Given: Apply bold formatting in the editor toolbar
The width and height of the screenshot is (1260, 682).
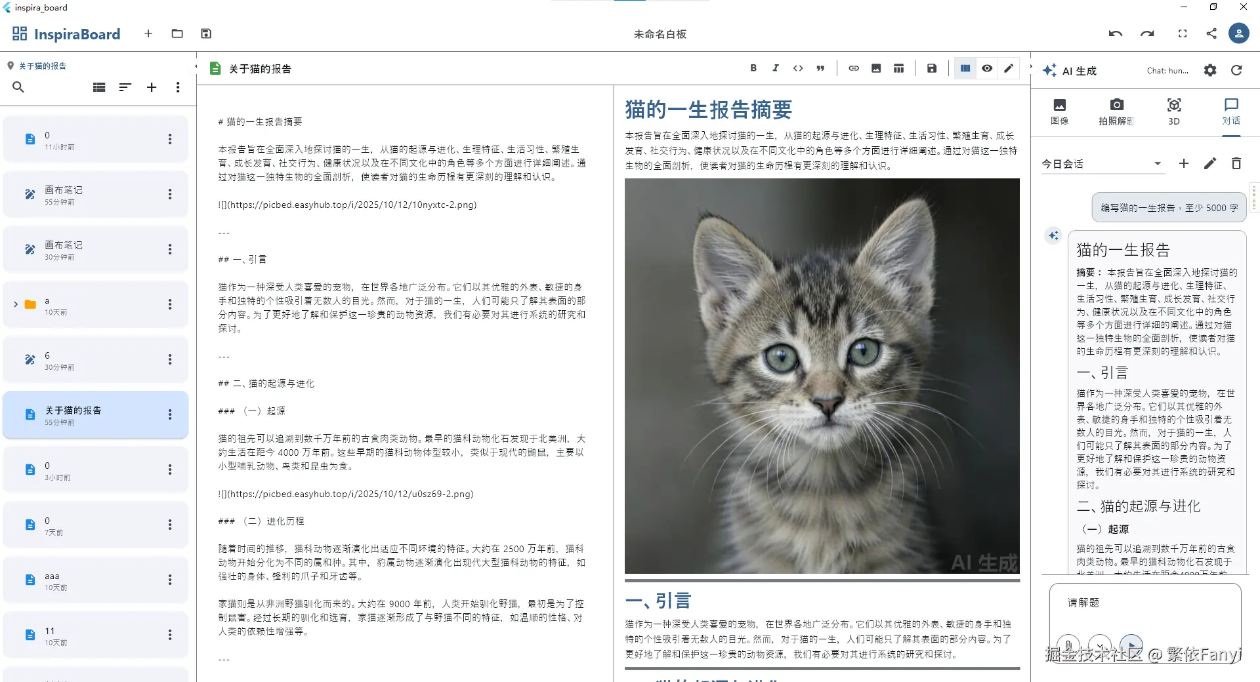Looking at the screenshot, I should (753, 68).
